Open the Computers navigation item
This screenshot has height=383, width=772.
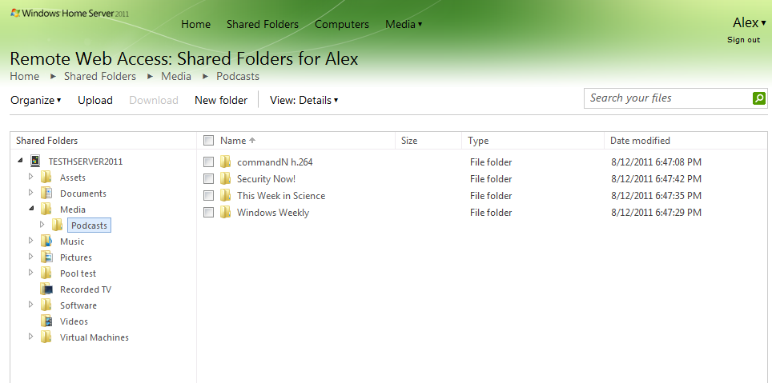pos(342,24)
